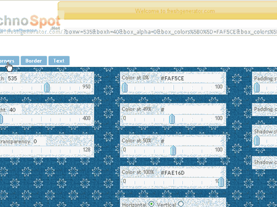Click the #FAE16D color input field
This screenshot has width=277, height=207.
[x=191, y=173]
